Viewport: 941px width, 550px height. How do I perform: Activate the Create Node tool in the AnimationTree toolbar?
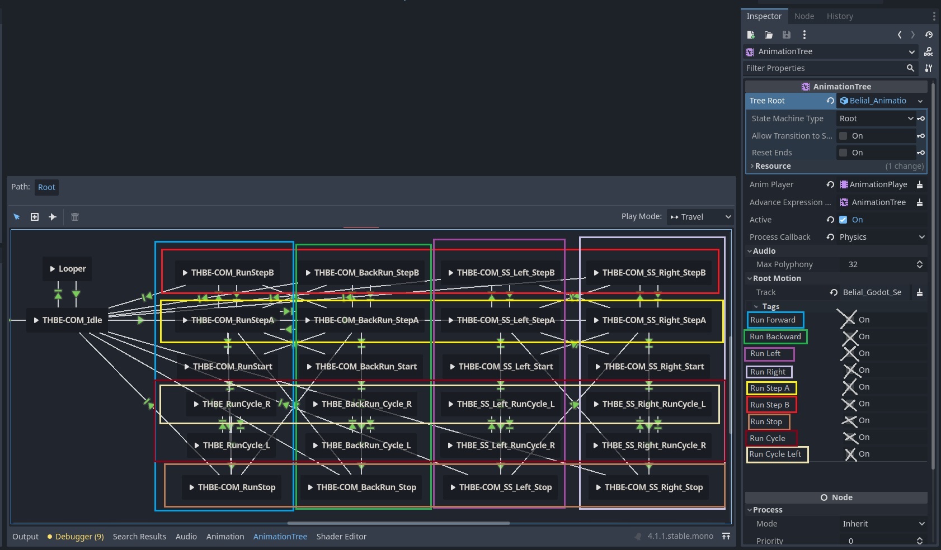34,217
